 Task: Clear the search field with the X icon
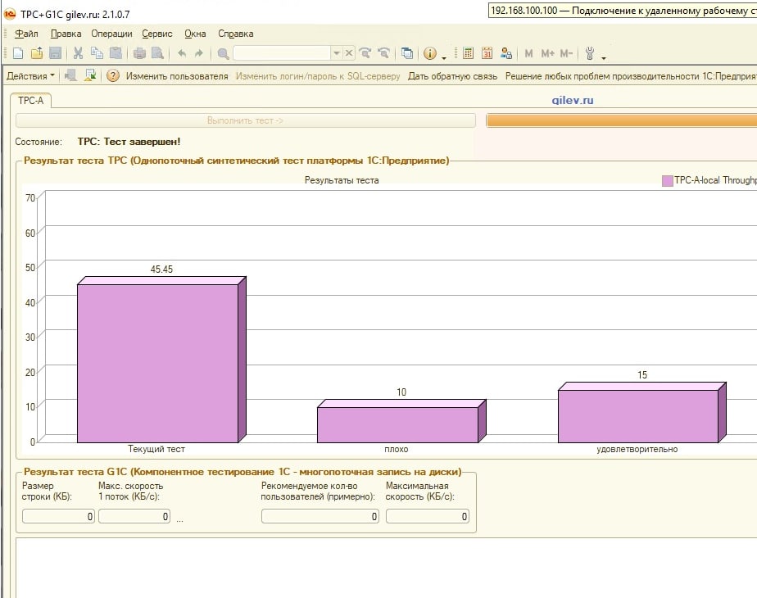coord(348,53)
